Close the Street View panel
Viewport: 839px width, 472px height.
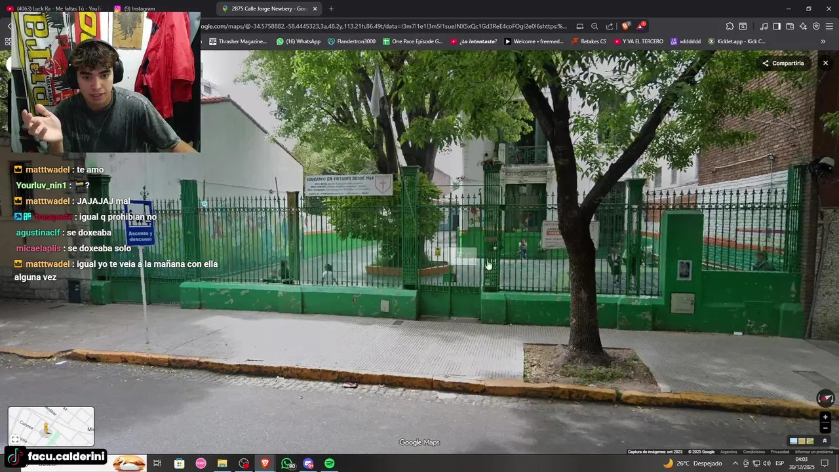point(825,64)
